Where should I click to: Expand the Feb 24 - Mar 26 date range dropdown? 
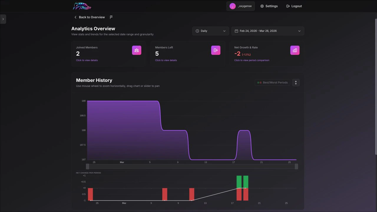(267, 31)
